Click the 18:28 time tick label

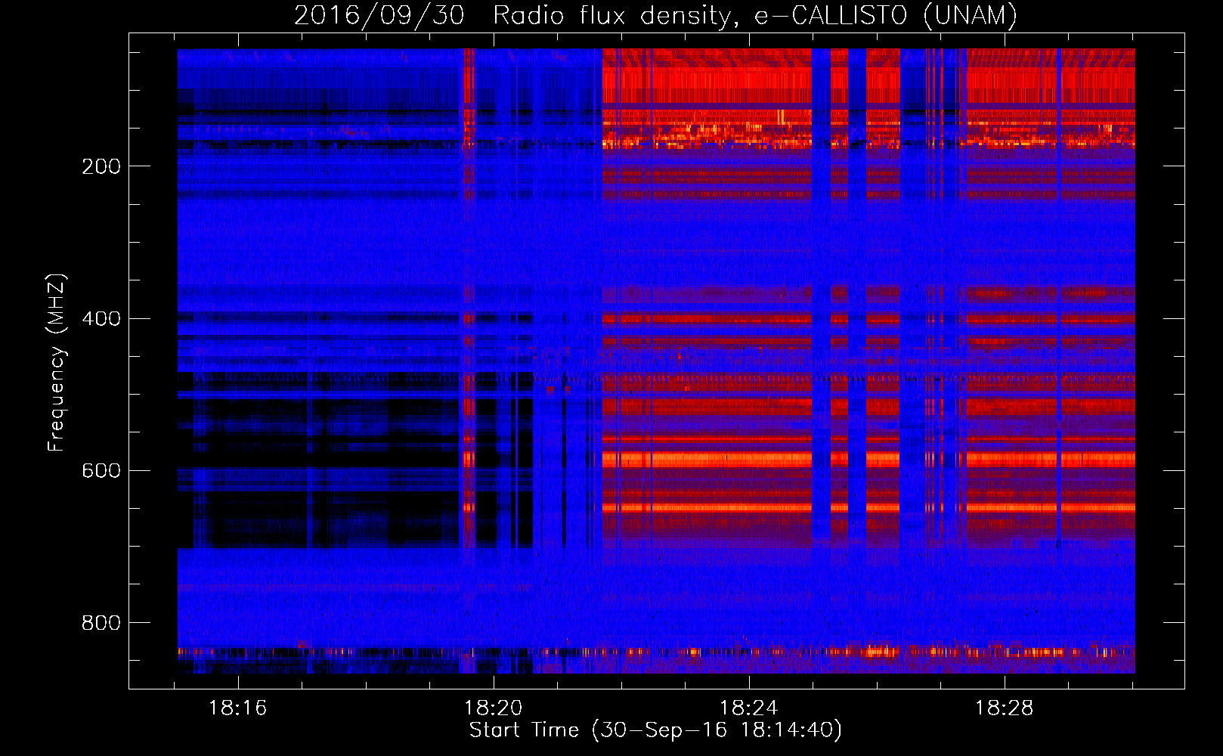1005,708
